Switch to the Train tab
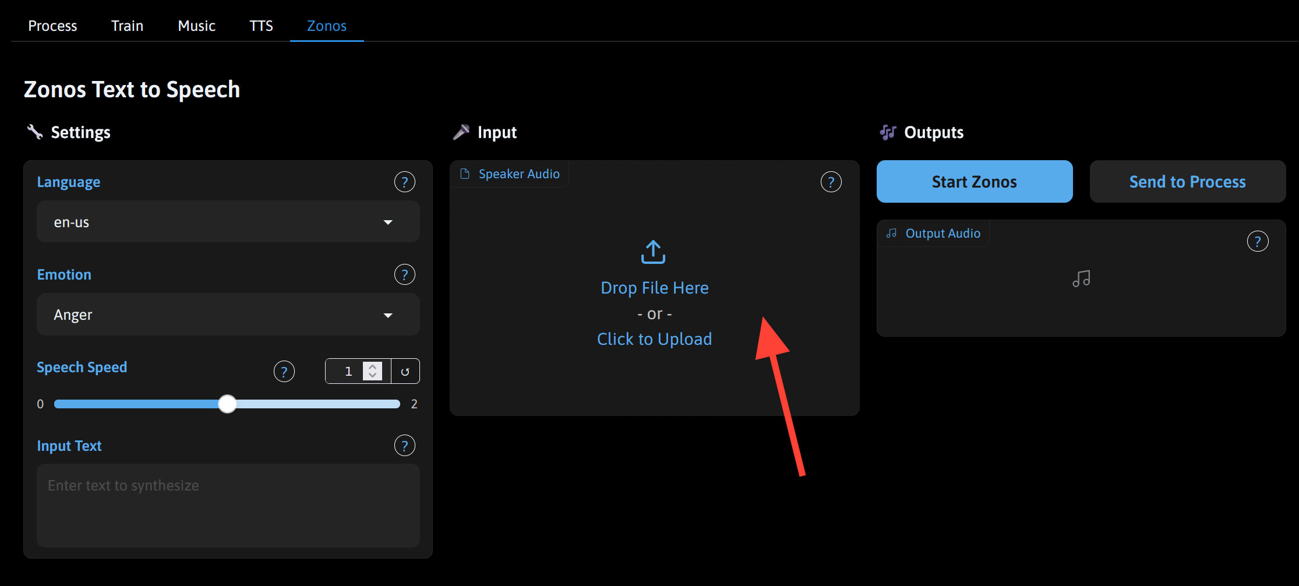Viewport: 1299px width, 586px height. 128,26
